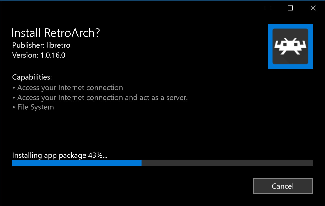Click the maximize window icon

(290, 8)
